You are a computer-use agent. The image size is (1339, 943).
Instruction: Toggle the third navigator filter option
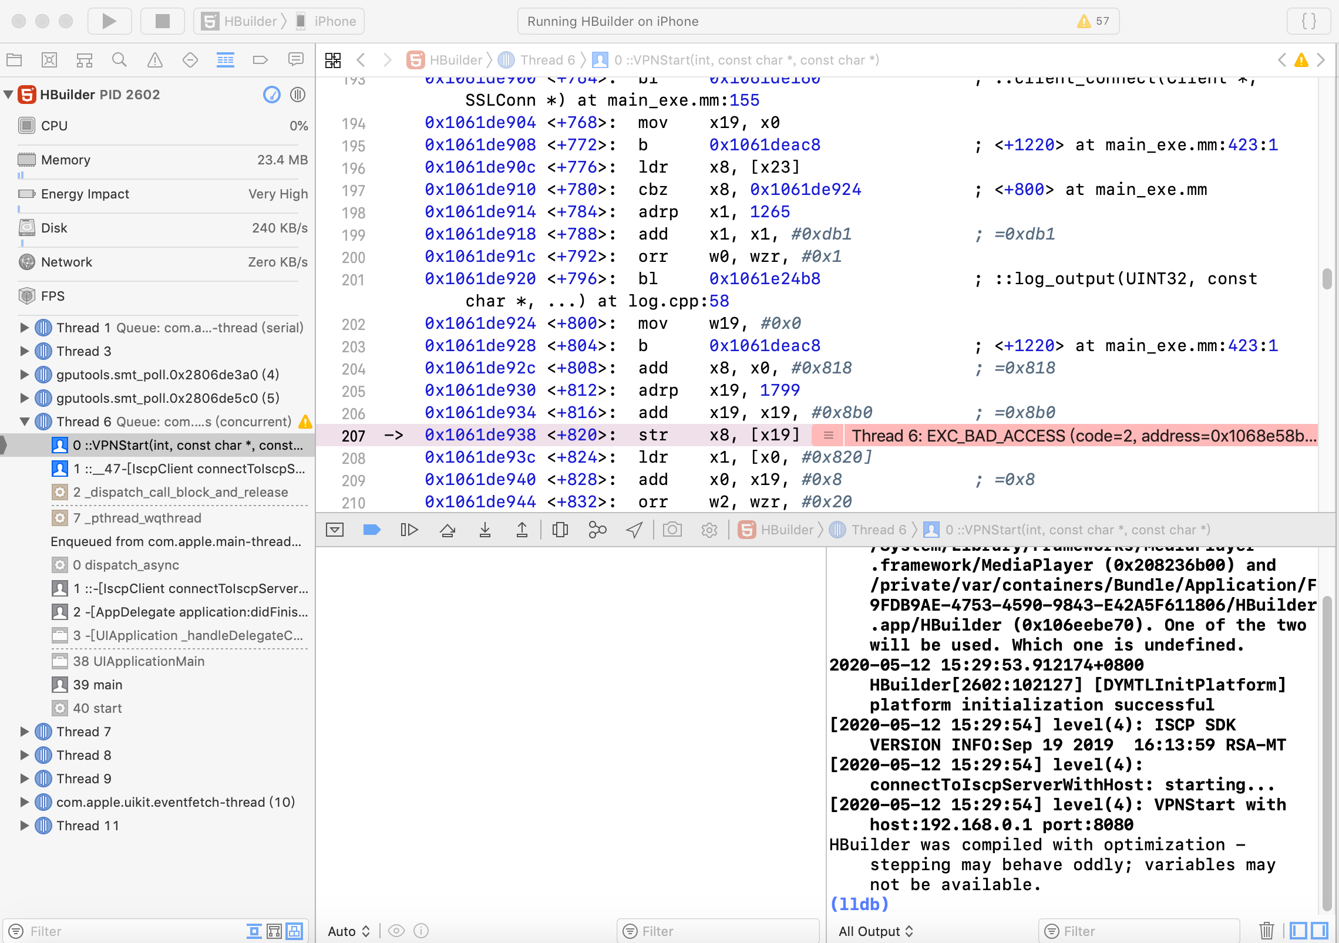click(x=294, y=931)
